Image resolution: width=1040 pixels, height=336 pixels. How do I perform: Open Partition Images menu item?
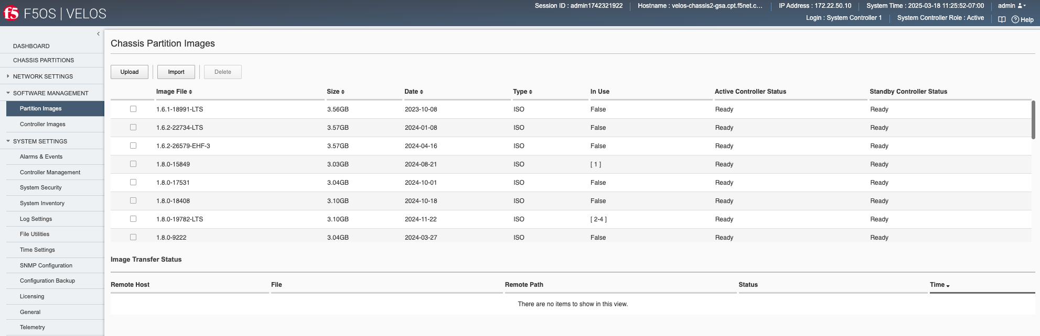pyautogui.click(x=55, y=108)
